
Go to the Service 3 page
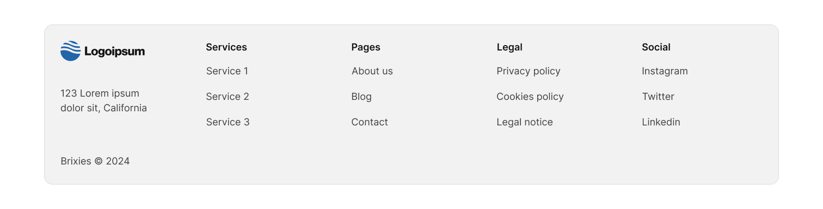coord(228,122)
